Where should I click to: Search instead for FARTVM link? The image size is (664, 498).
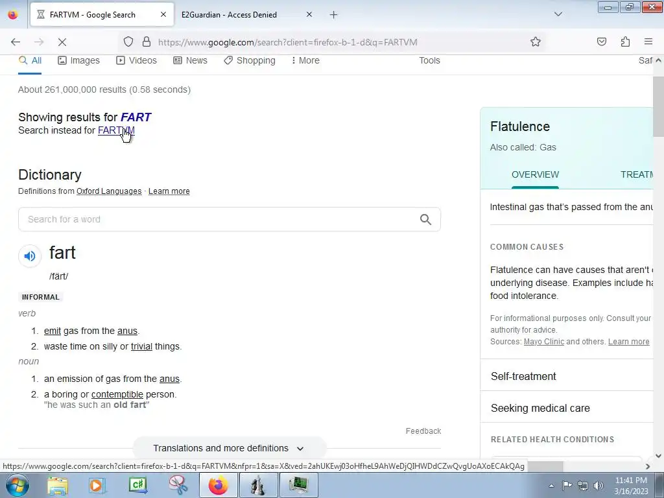click(x=116, y=130)
